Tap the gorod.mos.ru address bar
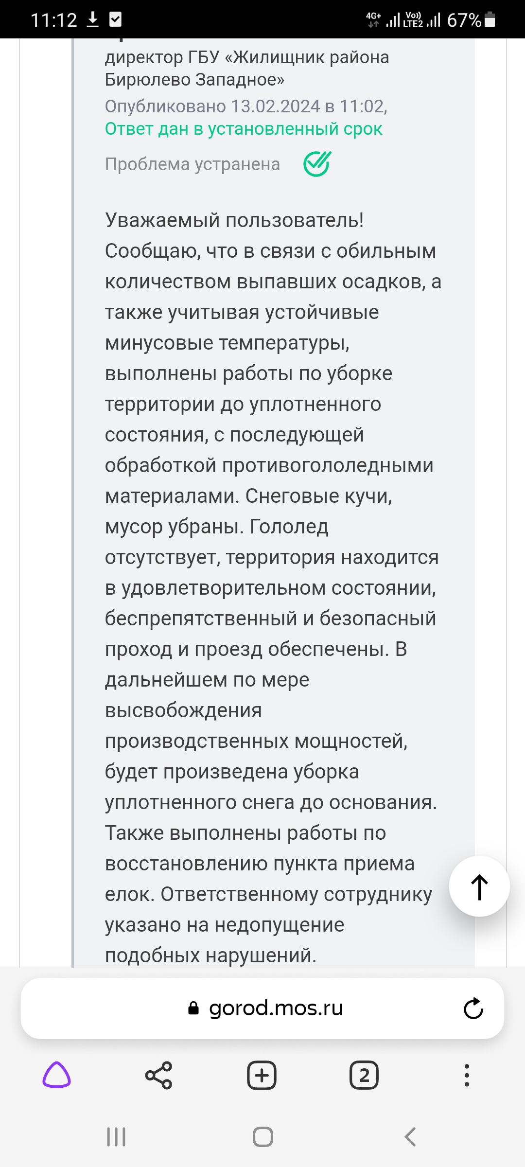This screenshot has height=1167, width=525. [x=262, y=1008]
